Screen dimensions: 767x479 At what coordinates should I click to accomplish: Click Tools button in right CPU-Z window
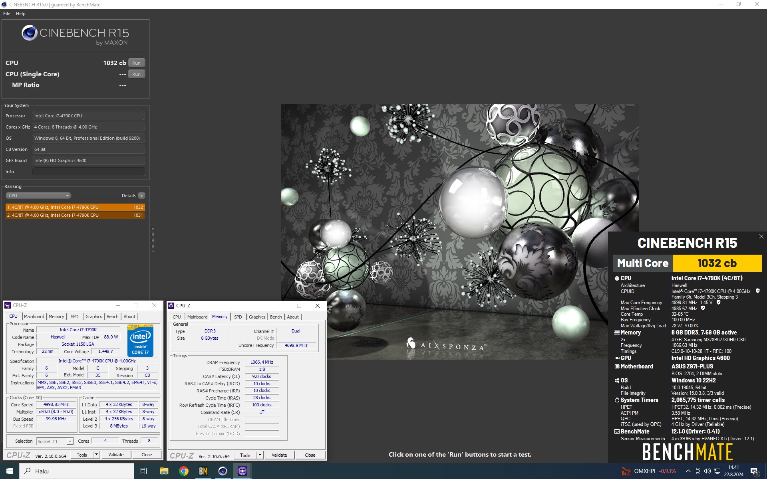tap(245, 455)
